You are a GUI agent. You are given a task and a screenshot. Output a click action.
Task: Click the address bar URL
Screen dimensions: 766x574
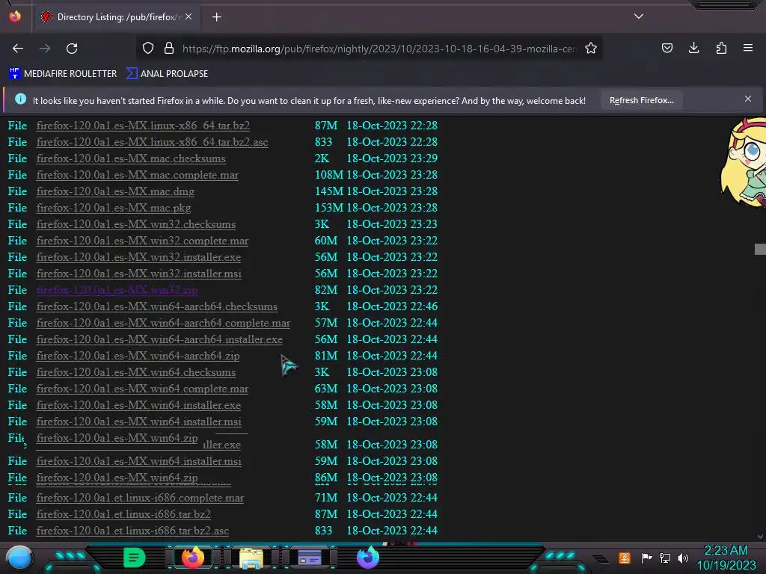[379, 49]
